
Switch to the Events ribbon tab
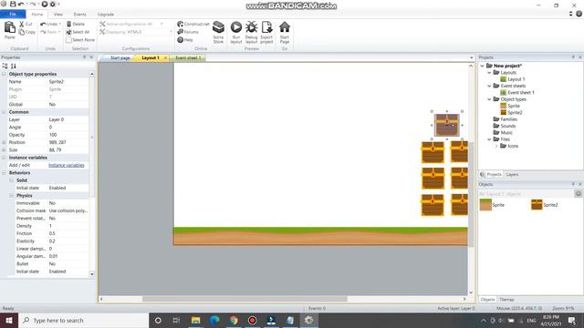(79, 15)
